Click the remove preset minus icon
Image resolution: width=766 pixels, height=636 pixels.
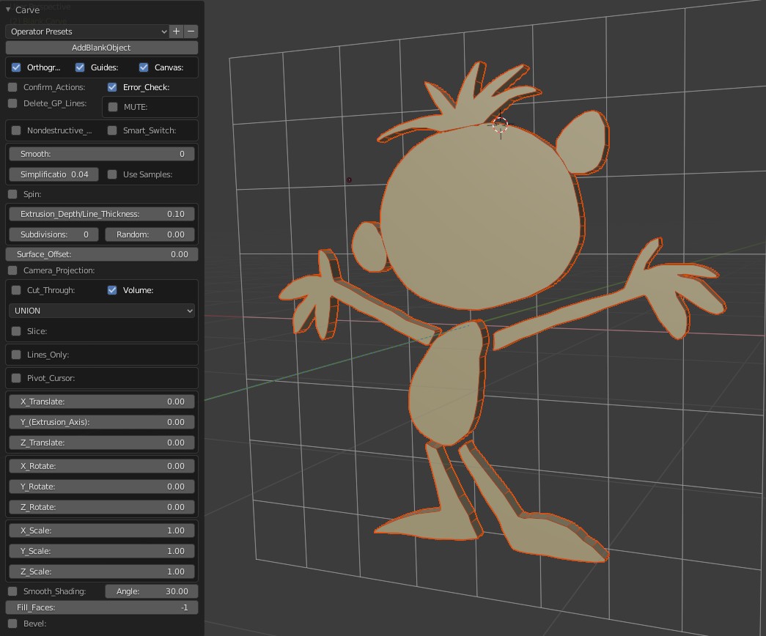point(191,32)
